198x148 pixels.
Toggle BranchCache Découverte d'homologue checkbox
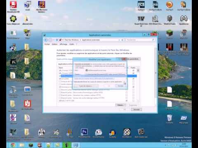tap(60, 92)
